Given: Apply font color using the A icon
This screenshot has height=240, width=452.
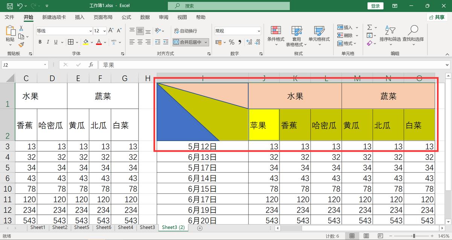Looking at the screenshot, I should click(x=99, y=41).
